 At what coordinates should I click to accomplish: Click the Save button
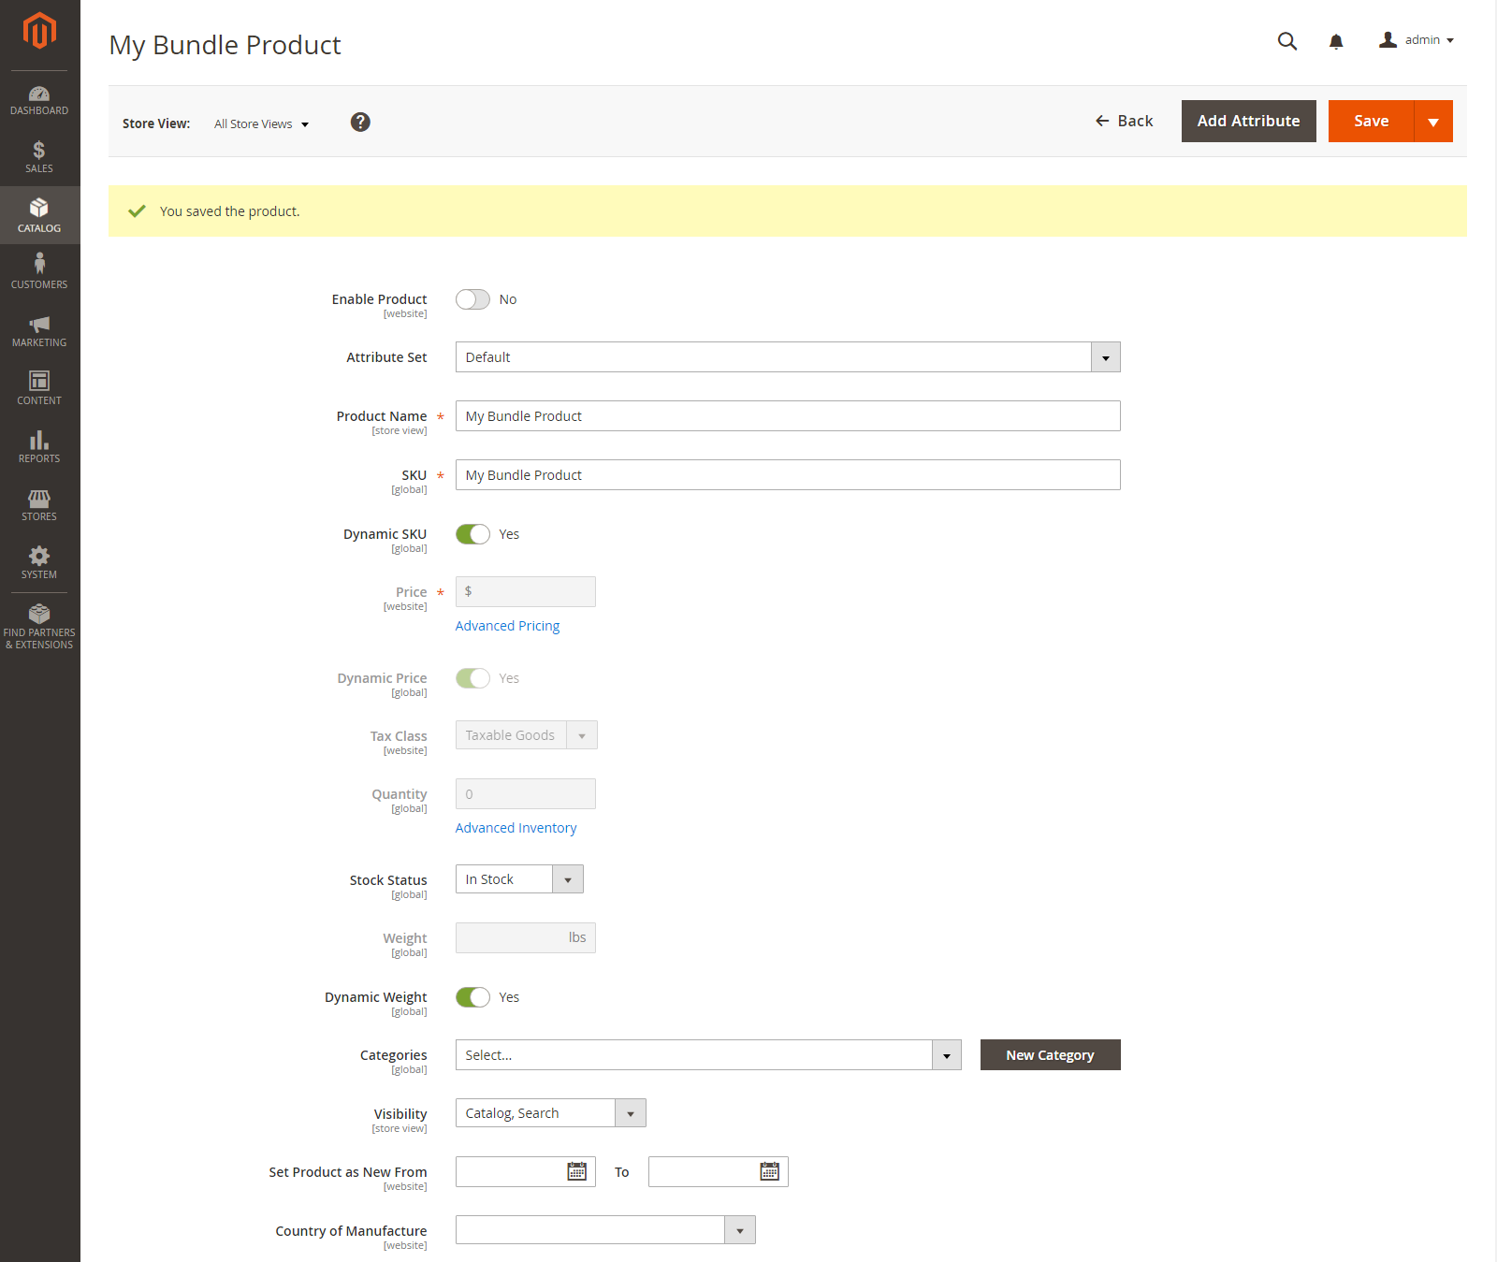[1371, 122]
